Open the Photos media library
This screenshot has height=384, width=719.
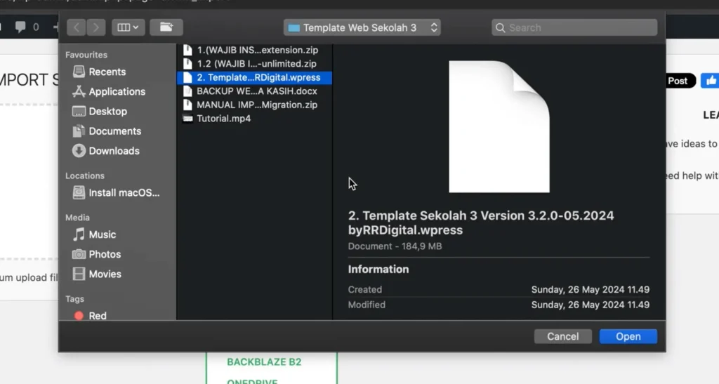[x=105, y=254]
